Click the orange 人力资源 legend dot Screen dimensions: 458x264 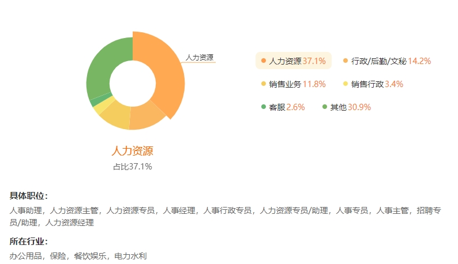point(264,61)
